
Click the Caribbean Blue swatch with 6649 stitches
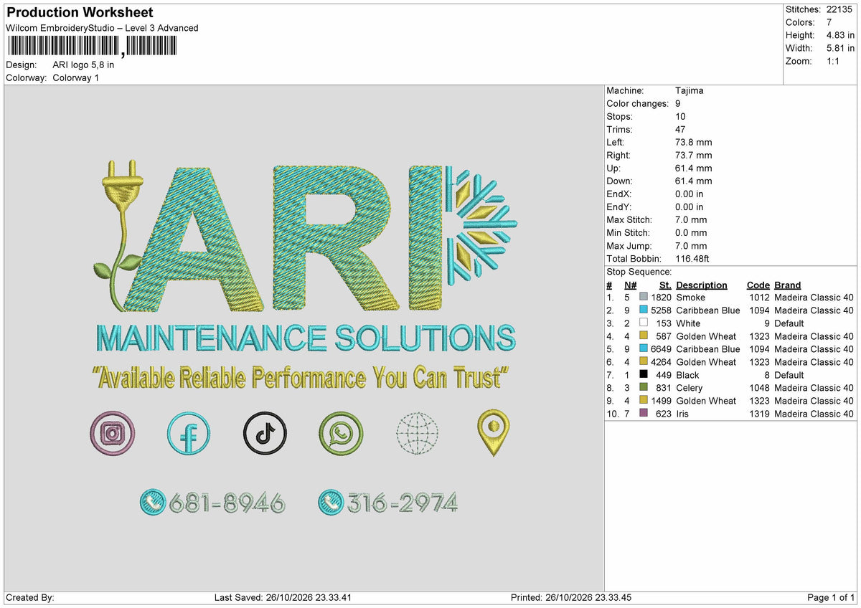(644, 349)
